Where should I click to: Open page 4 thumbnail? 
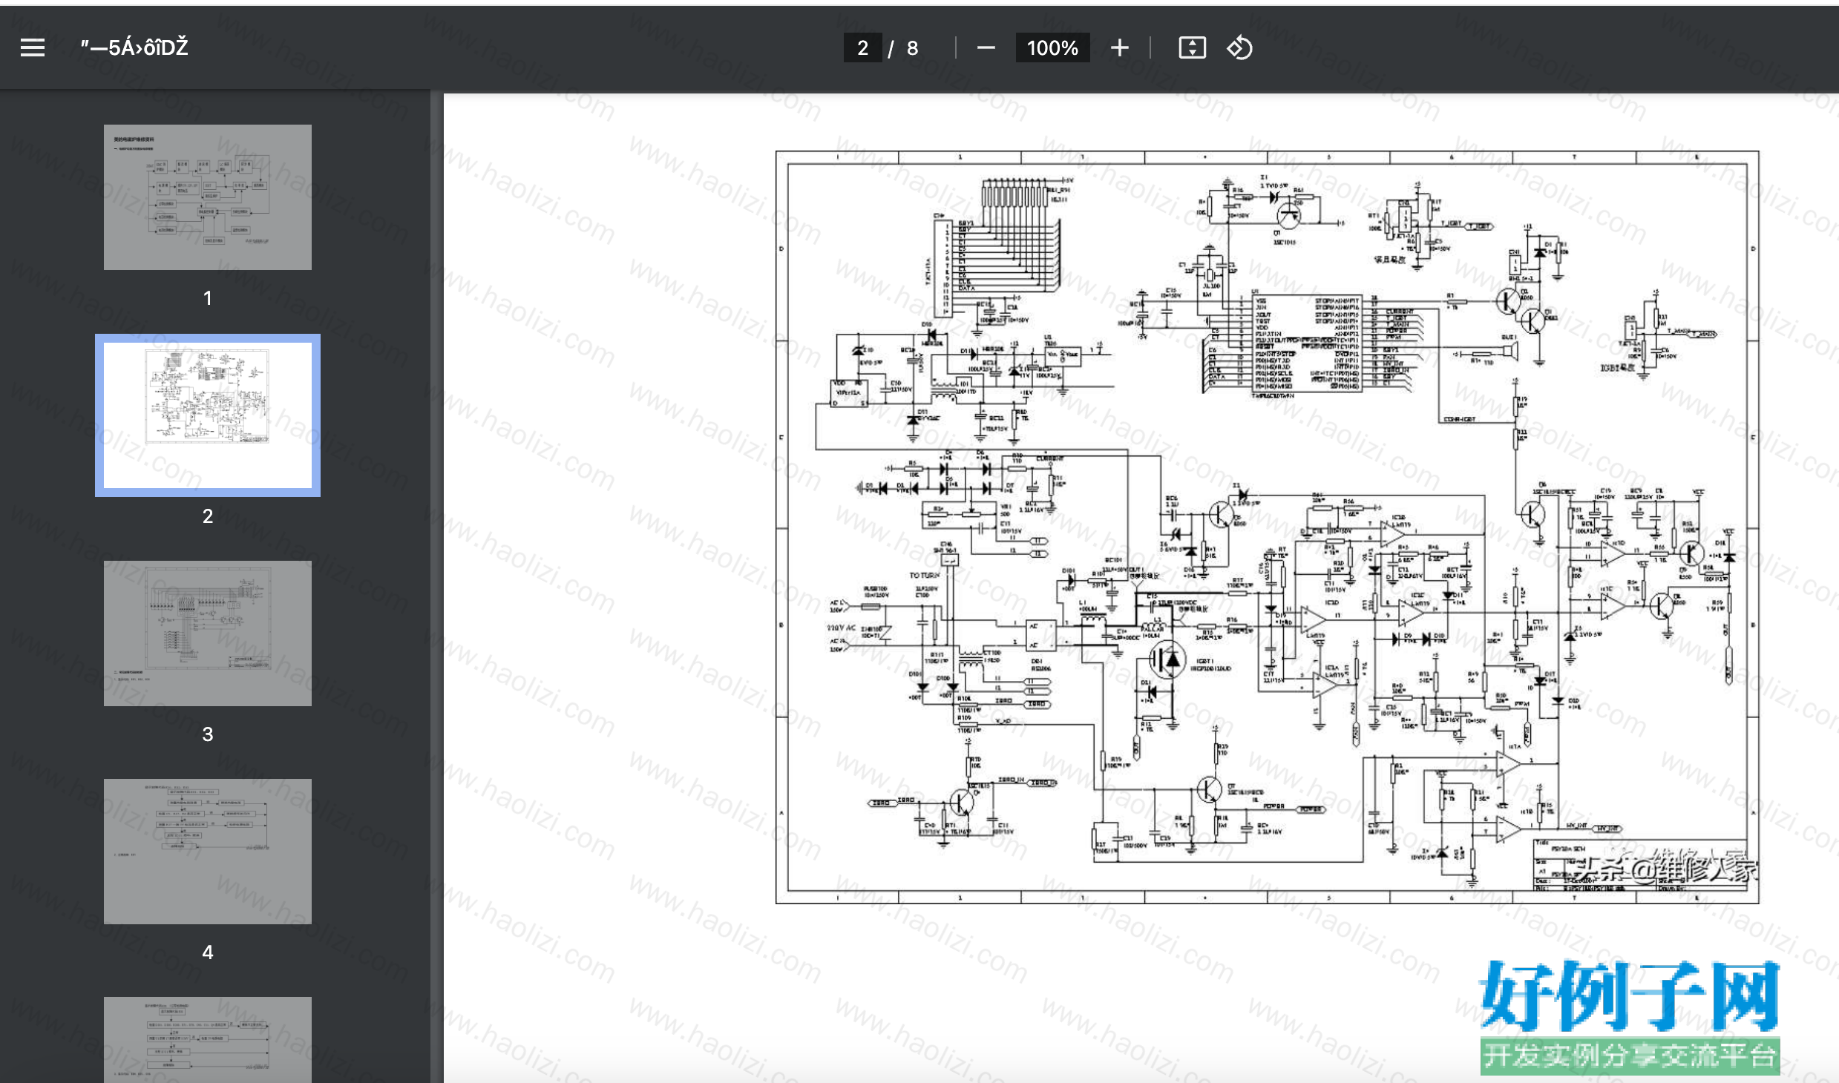click(208, 852)
